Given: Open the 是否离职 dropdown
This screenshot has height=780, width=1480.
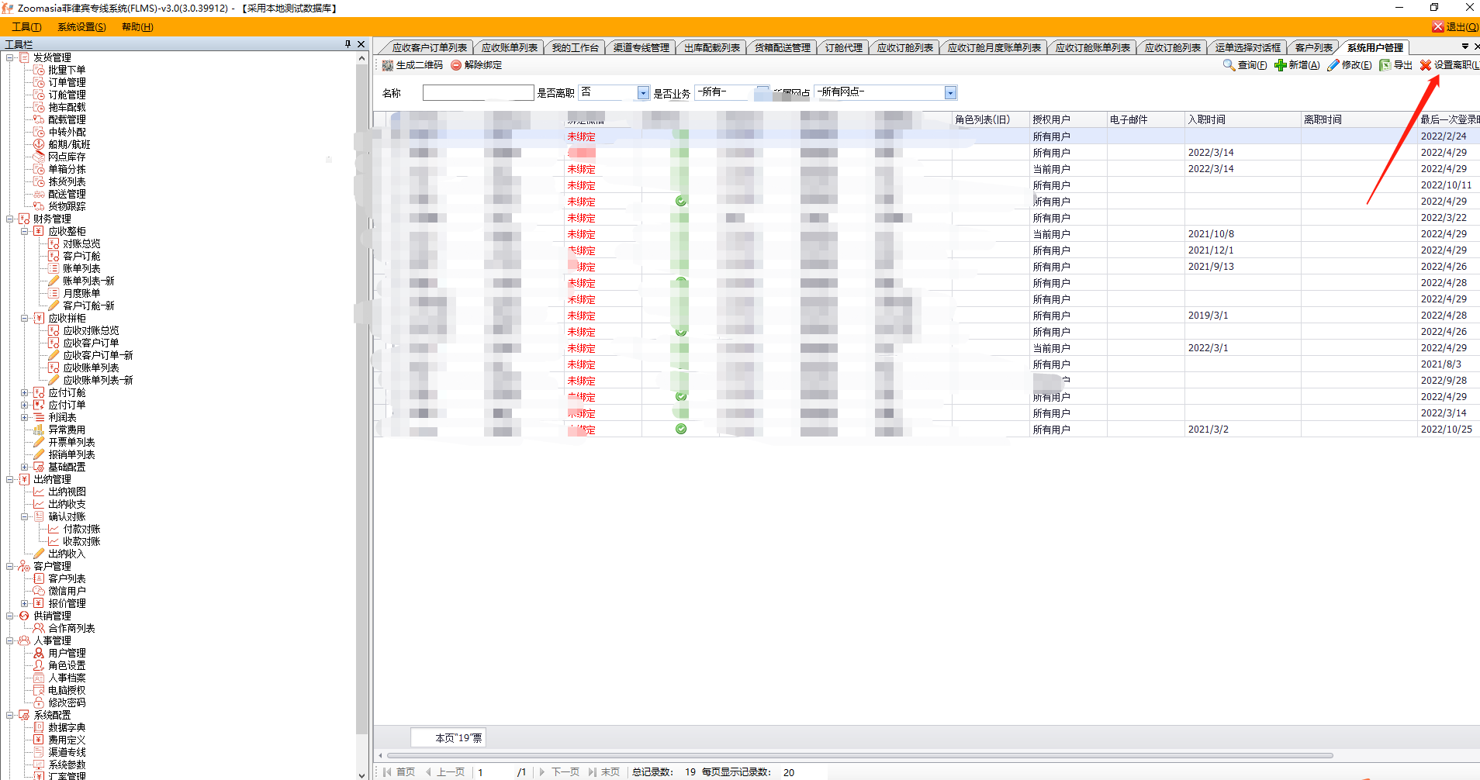Looking at the screenshot, I should [642, 93].
